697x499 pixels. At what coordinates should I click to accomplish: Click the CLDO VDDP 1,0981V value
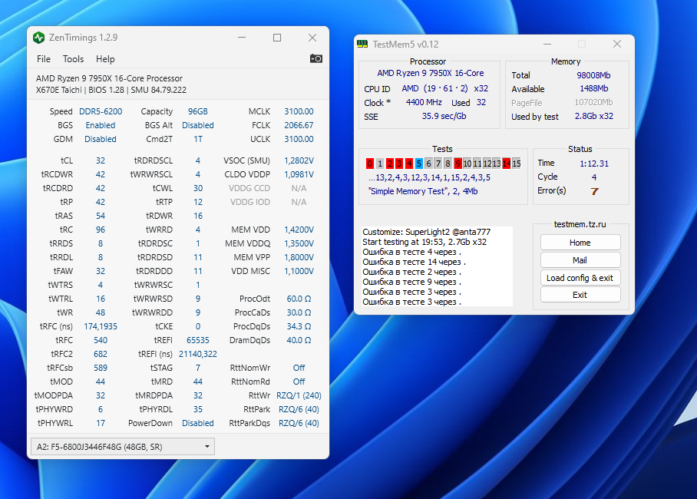click(299, 174)
